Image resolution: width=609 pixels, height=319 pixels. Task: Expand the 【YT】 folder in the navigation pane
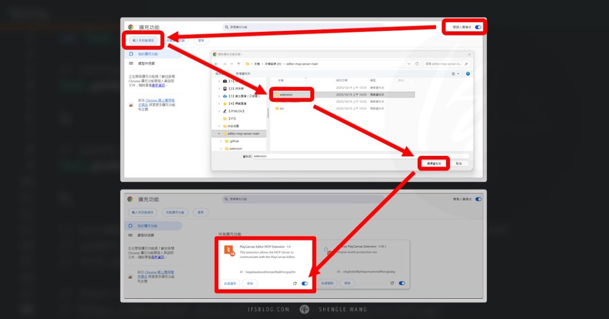219,117
